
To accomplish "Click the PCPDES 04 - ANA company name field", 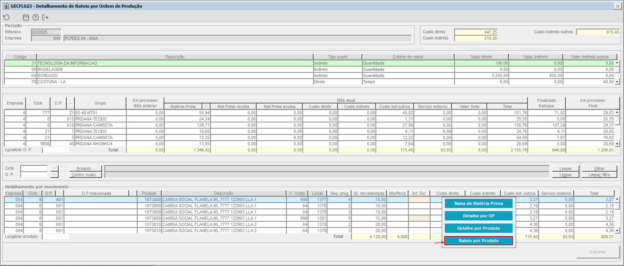I will [x=237, y=38].
